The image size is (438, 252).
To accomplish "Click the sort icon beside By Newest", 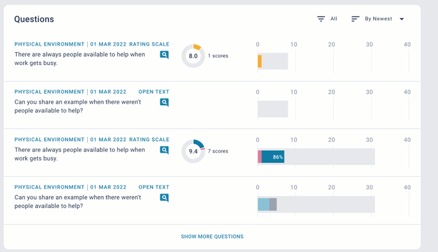I will (355, 18).
